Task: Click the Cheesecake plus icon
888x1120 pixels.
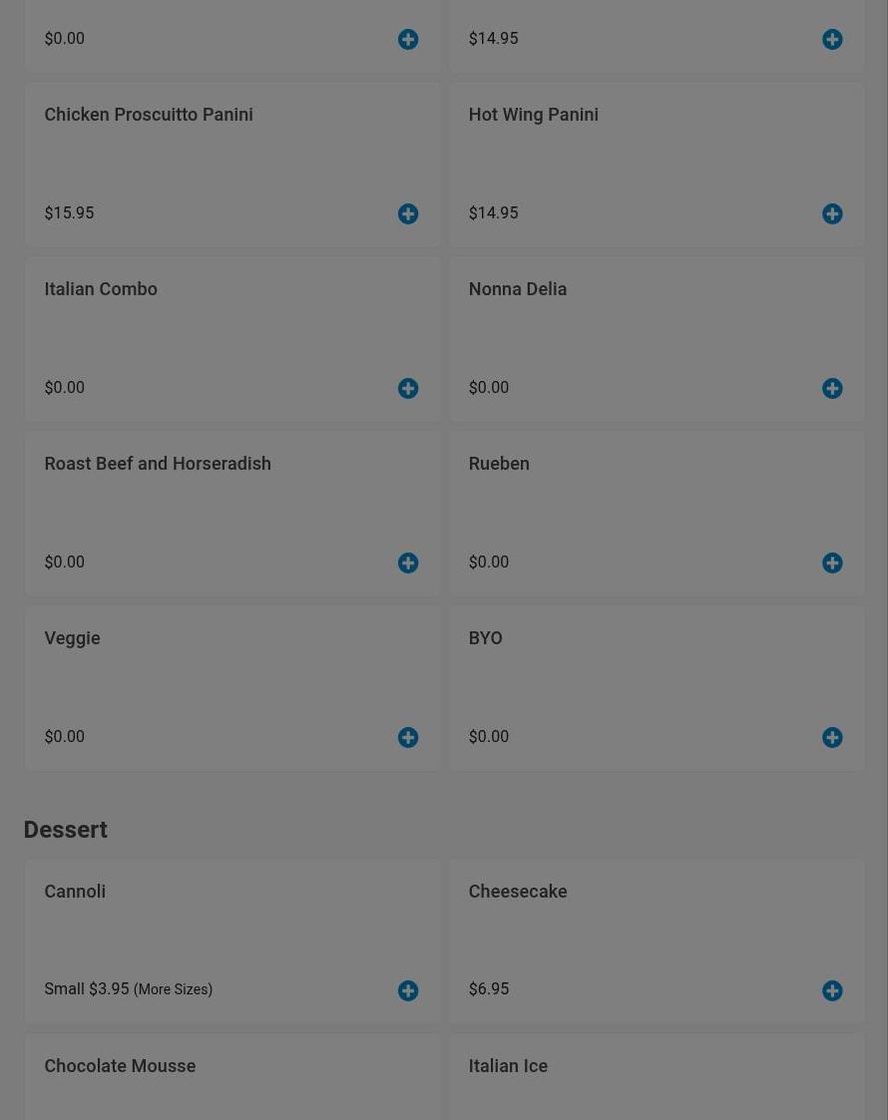Action: point(832,990)
